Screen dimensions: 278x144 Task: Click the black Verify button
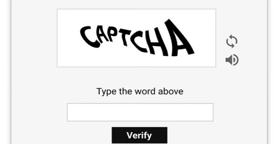pos(139,135)
